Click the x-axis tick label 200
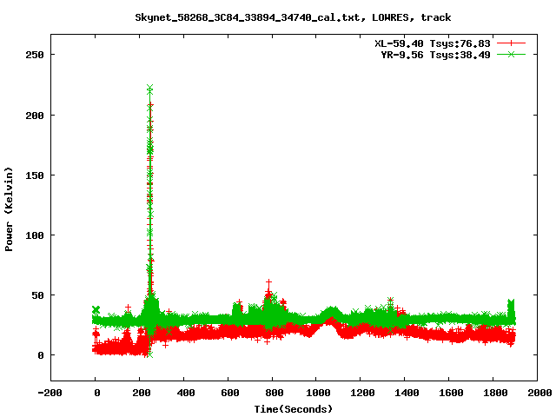Image resolution: width=556 pixels, height=417 pixels. click(x=142, y=393)
